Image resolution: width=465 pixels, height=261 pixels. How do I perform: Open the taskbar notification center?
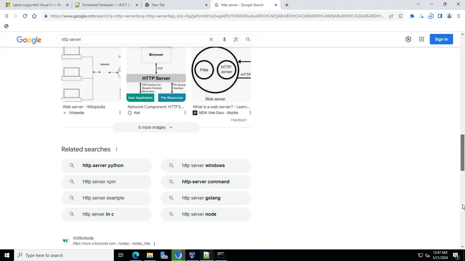(x=456, y=255)
